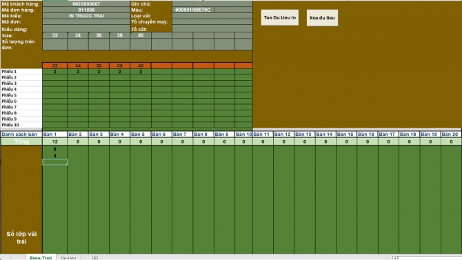Select Size cell 34 in grey header
The width and height of the screenshot is (462, 260).
point(78,35)
